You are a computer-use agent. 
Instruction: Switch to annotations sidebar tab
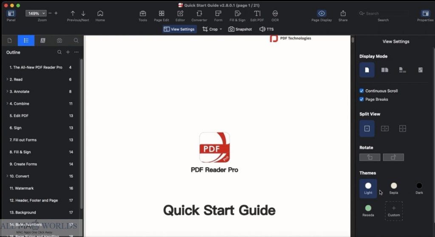point(43,40)
